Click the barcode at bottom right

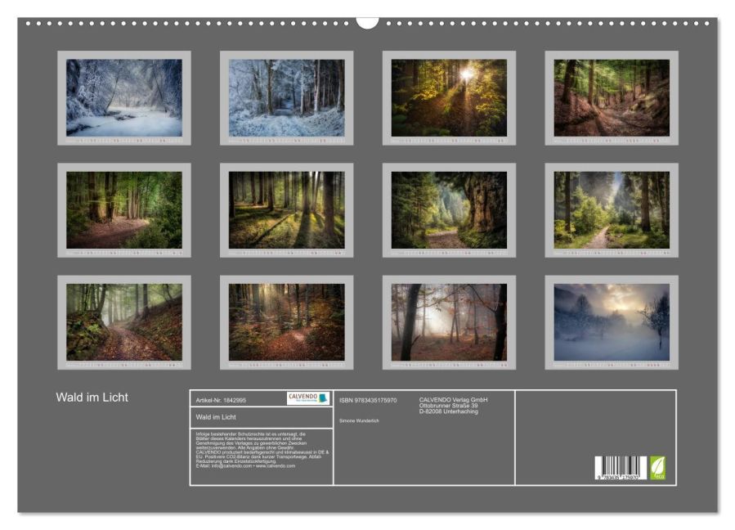620,468
